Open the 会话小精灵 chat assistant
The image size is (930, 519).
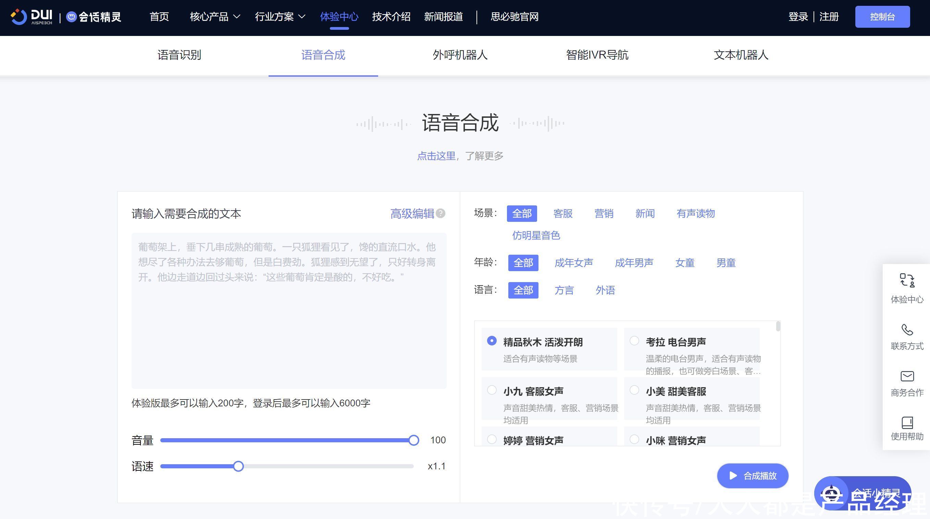[x=863, y=493]
